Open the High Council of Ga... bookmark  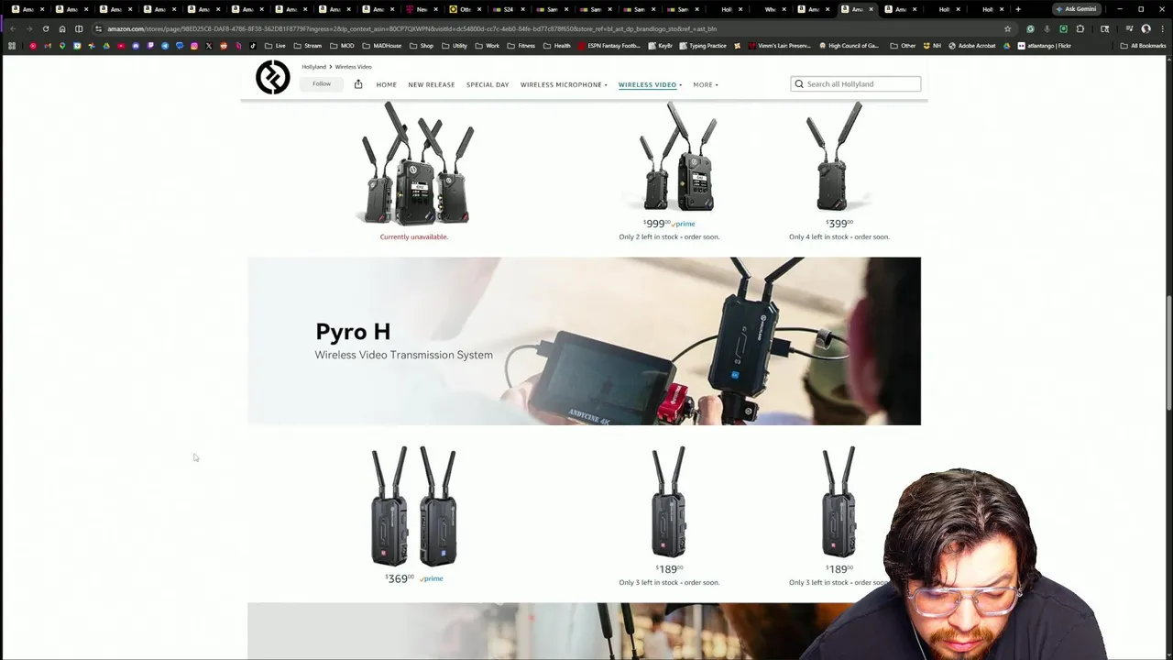coord(849,46)
